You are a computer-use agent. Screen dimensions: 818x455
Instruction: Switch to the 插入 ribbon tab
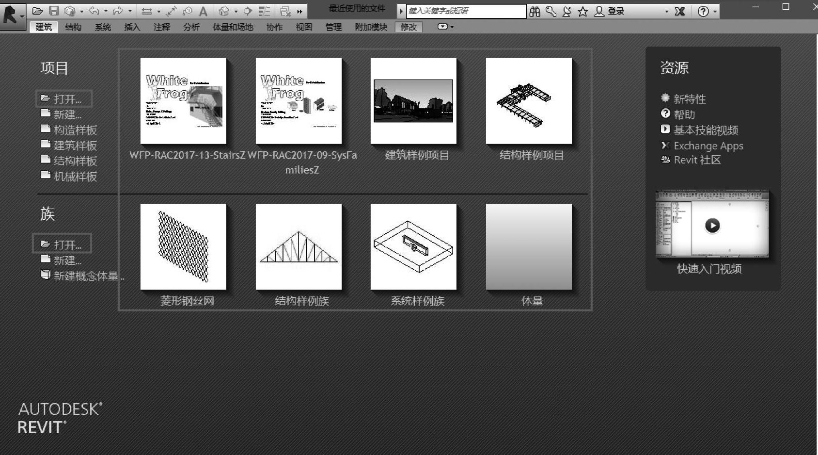click(x=132, y=27)
